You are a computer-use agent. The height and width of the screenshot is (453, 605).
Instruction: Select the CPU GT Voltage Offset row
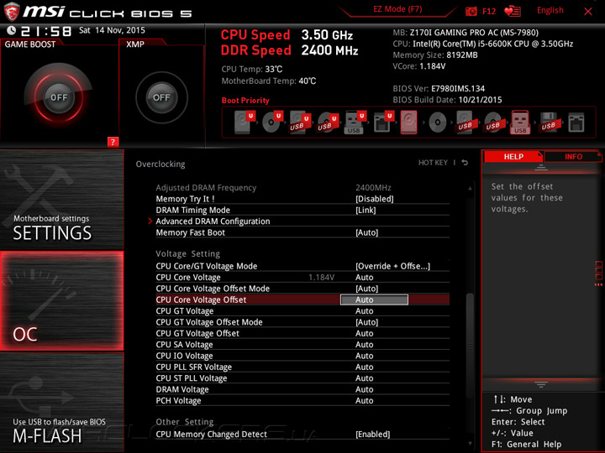(x=302, y=333)
